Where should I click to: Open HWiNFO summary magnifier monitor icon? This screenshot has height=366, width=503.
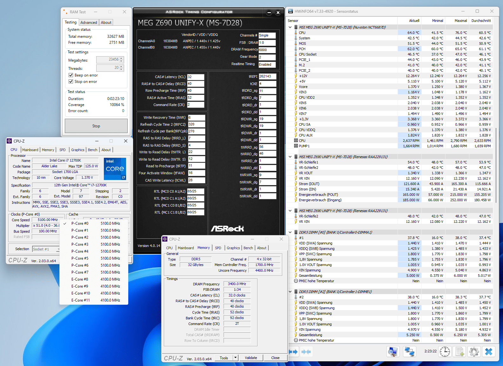[x=393, y=351]
